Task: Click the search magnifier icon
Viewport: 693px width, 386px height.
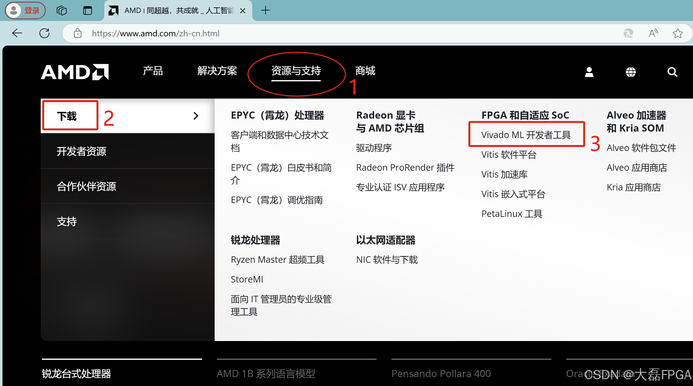Action: click(672, 72)
